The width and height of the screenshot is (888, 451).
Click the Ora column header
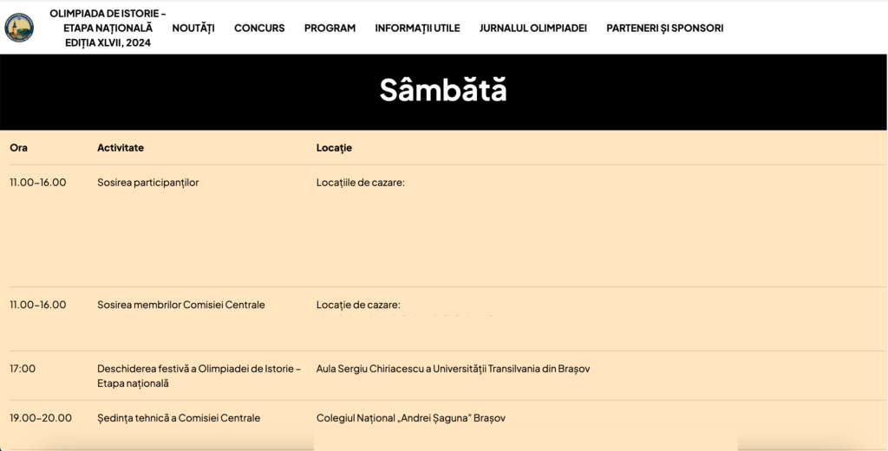pyautogui.click(x=19, y=148)
